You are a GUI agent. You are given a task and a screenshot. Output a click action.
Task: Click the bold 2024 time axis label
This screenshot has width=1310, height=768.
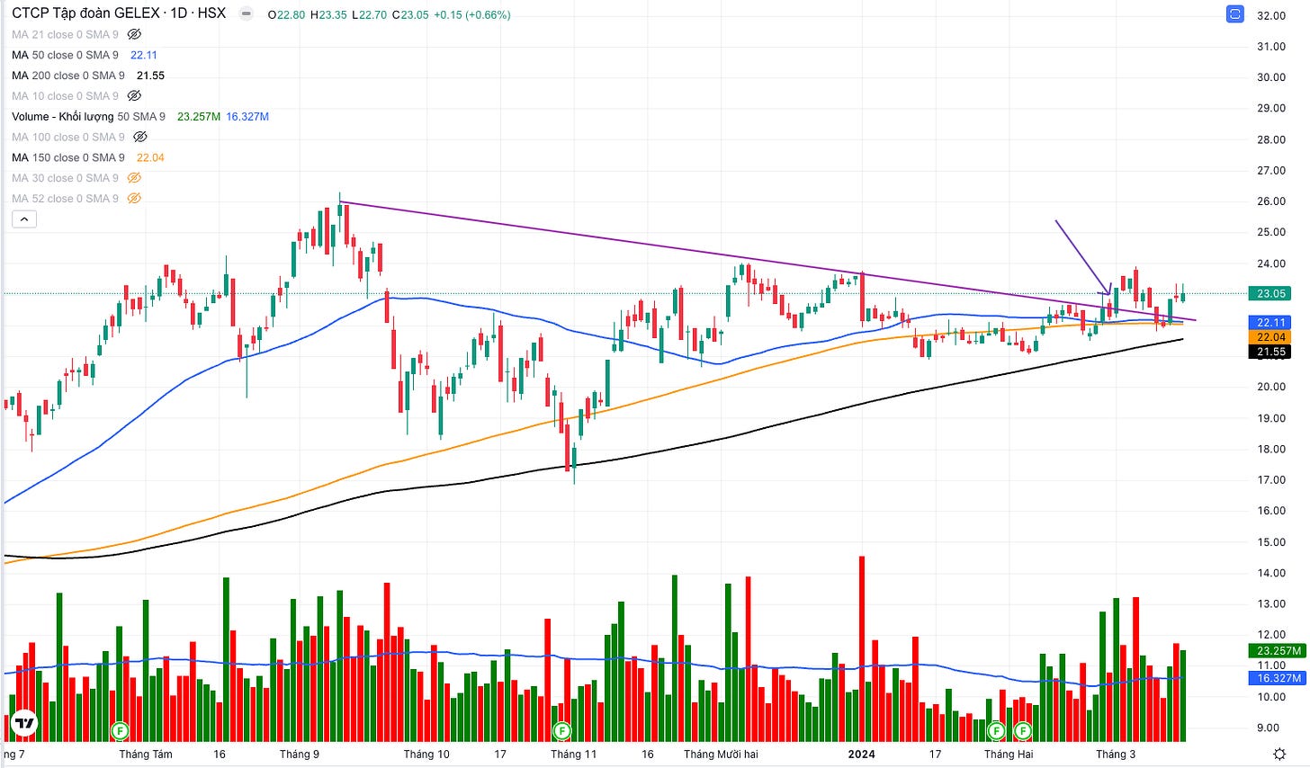tap(861, 754)
